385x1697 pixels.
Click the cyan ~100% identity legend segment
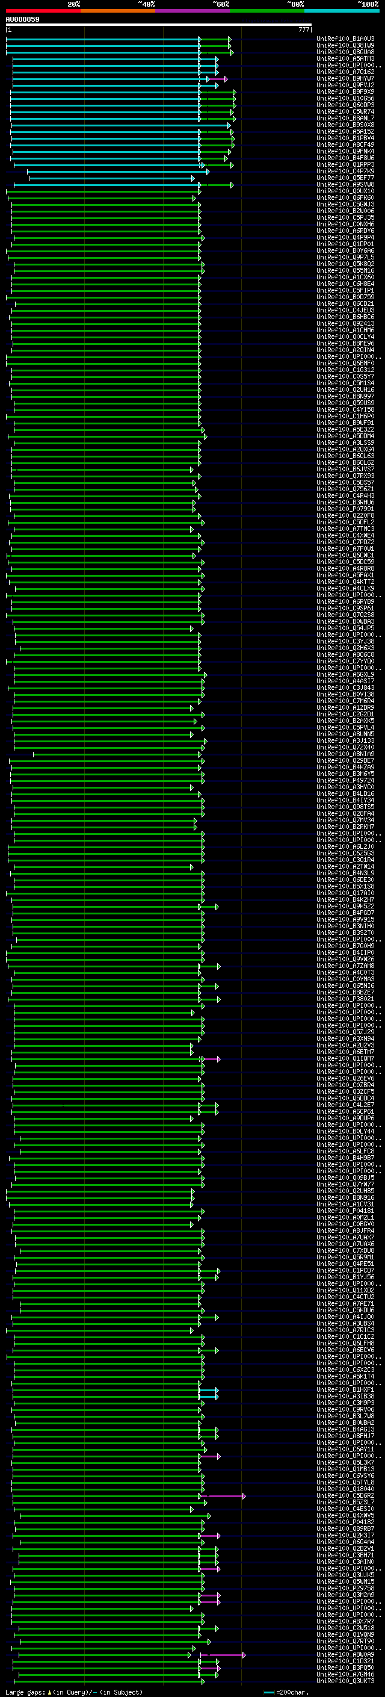[x=342, y=11]
